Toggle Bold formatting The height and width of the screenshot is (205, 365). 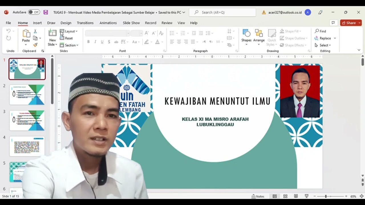88,42
